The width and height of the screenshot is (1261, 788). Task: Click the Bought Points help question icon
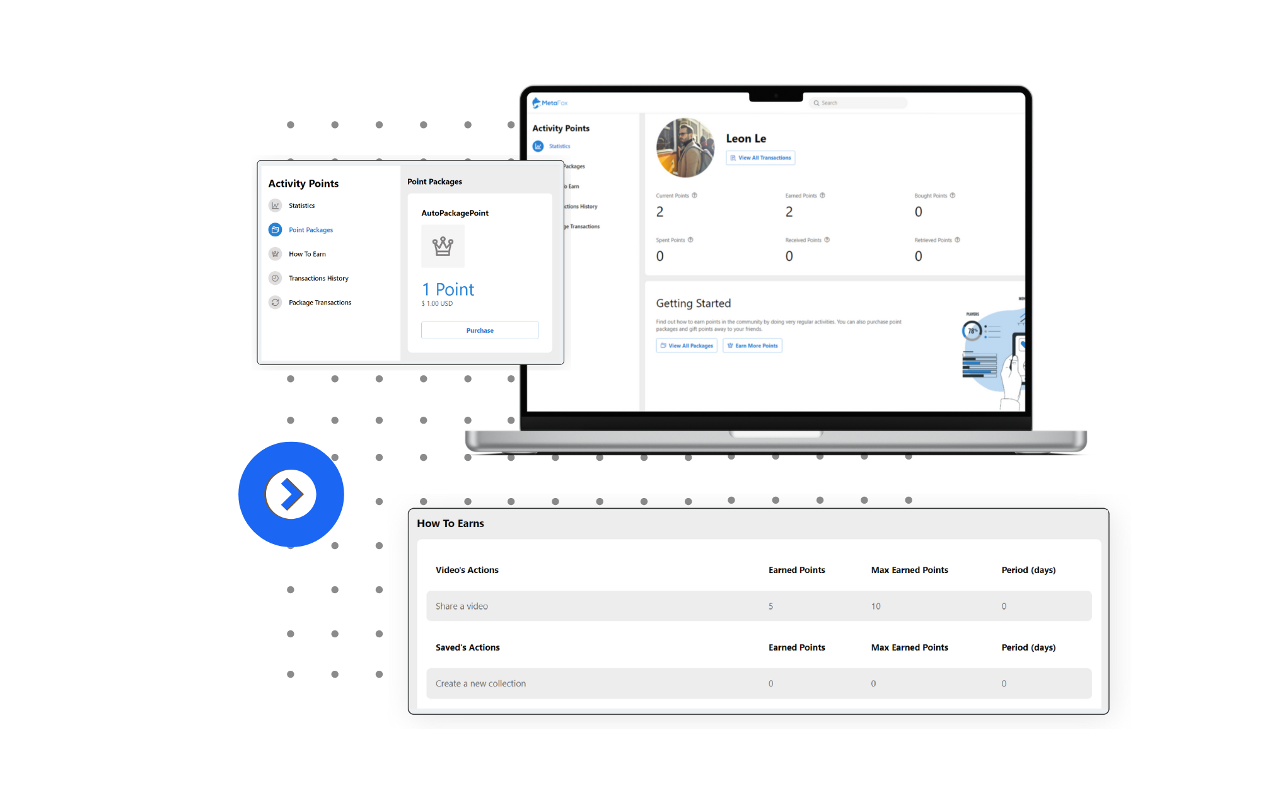click(x=952, y=195)
